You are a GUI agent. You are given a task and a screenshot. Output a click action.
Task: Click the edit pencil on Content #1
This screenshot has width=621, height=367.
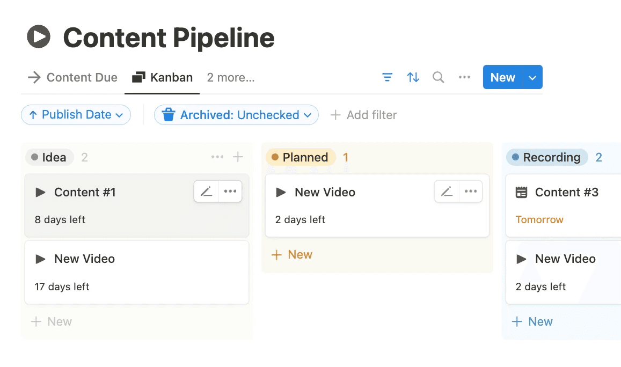(206, 192)
